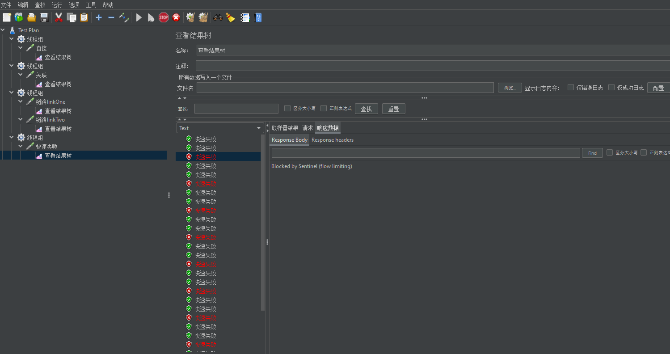The image size is (670, 354).
Task: Open the 运行 menu
Action: click(x=57, y=5)
